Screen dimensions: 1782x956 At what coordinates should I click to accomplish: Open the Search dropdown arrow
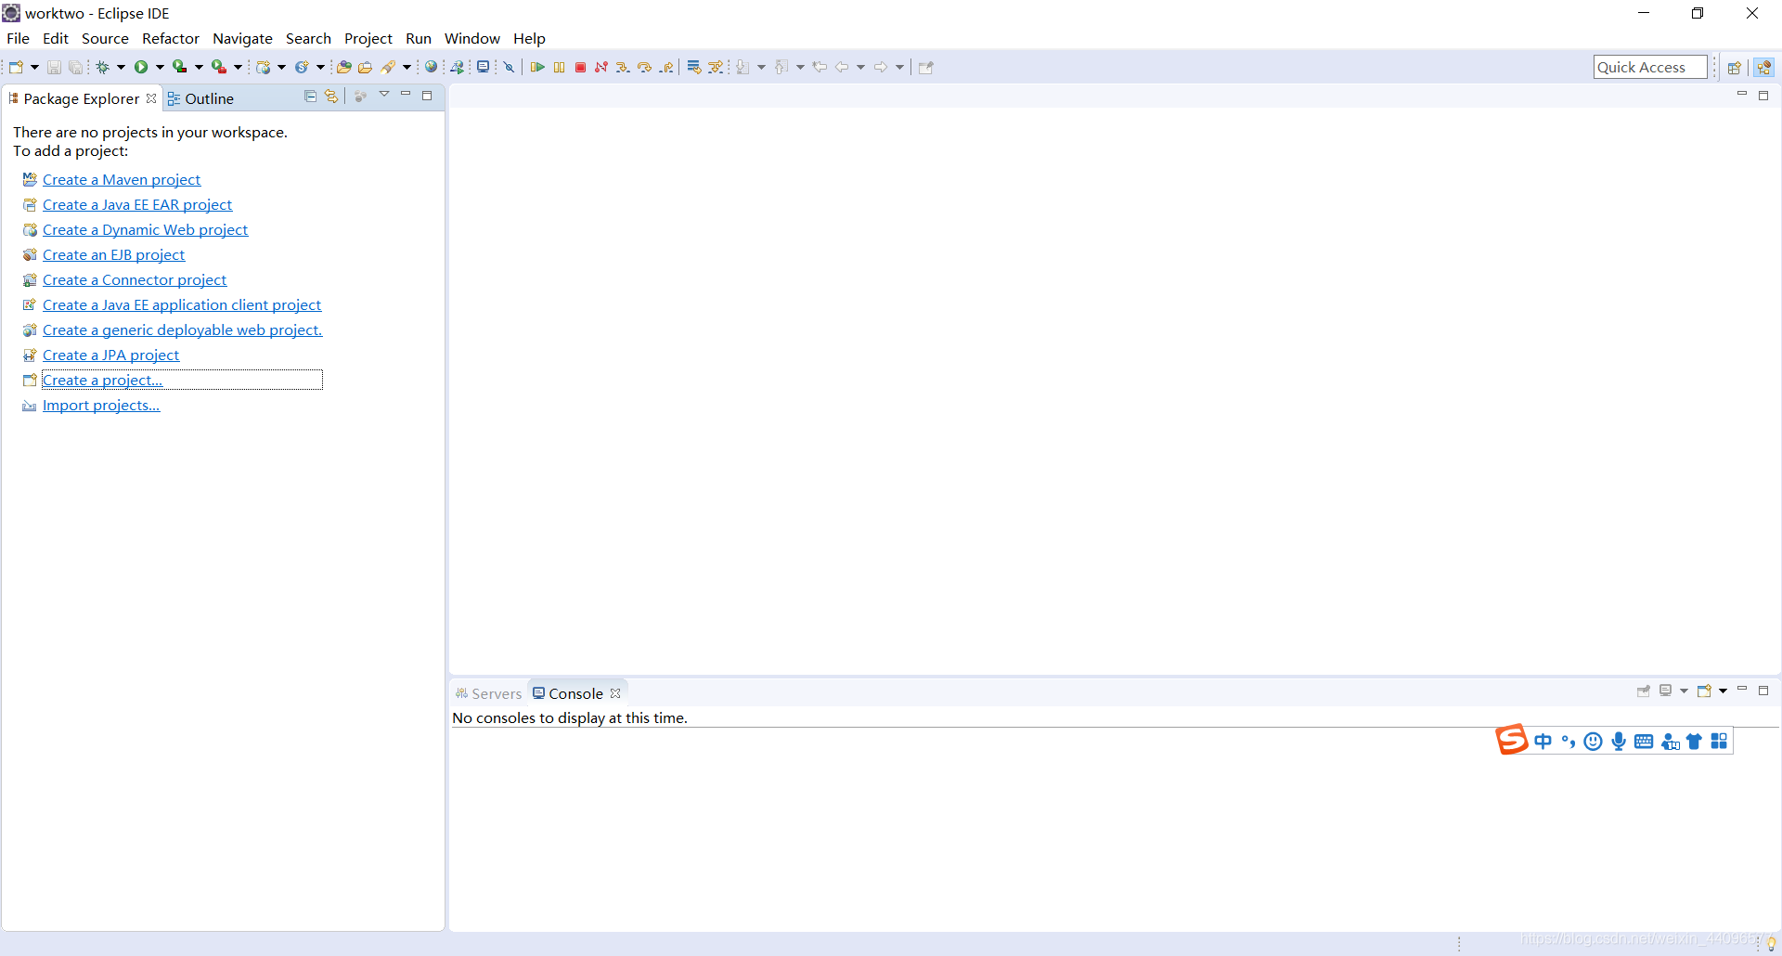[x=407, y=67]
